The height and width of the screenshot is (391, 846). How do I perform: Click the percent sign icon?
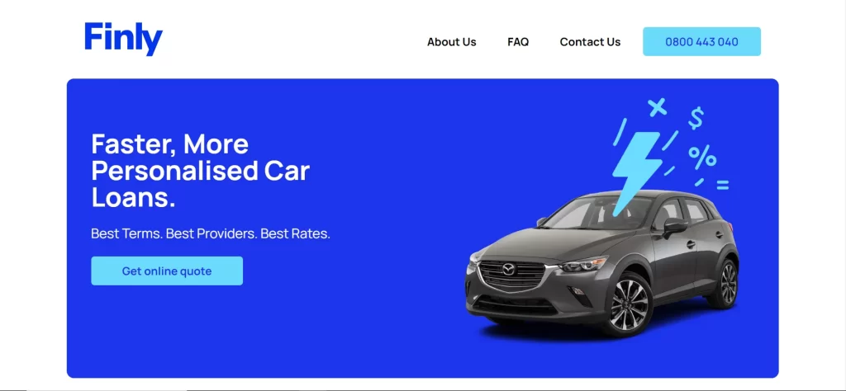tap(702, 158)
